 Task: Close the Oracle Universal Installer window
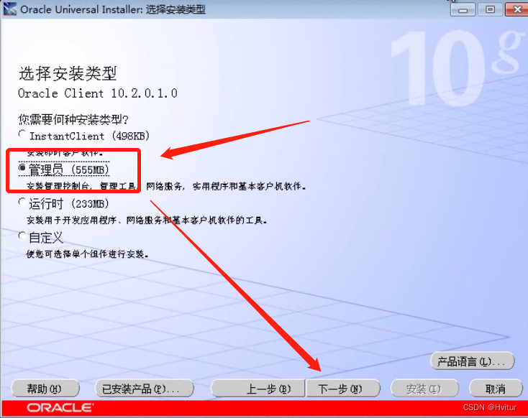tap(517, 10)
